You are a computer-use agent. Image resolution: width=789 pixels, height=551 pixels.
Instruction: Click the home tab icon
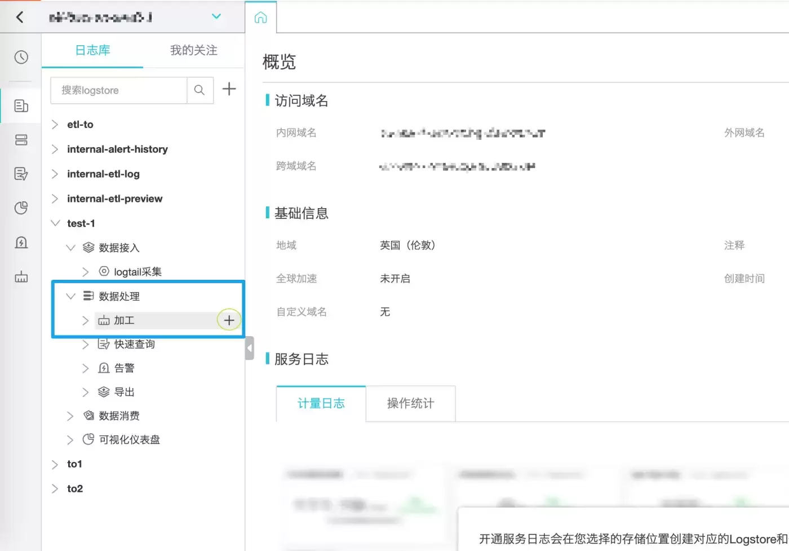(261, 17)
